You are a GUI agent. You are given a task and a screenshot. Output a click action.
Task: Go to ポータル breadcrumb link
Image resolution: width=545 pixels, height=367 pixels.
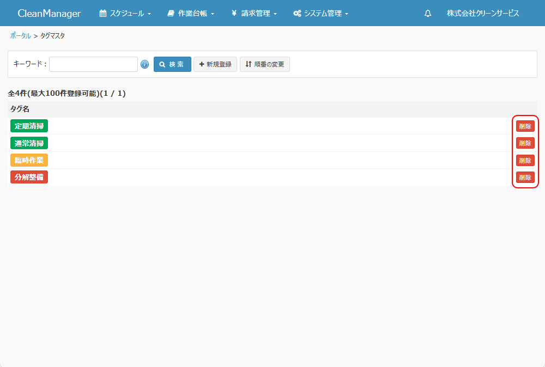pos(20,36)
